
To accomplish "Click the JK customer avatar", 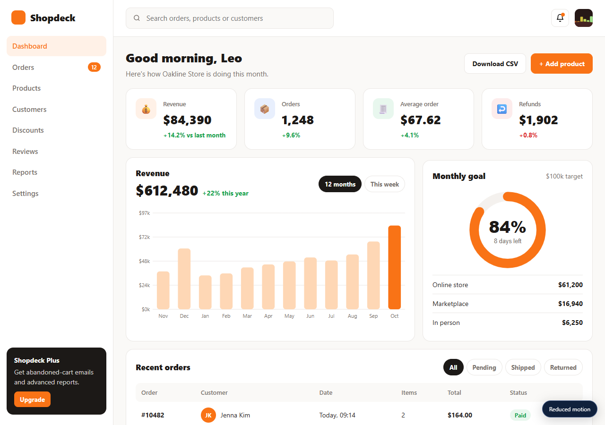I will [208, 415].
